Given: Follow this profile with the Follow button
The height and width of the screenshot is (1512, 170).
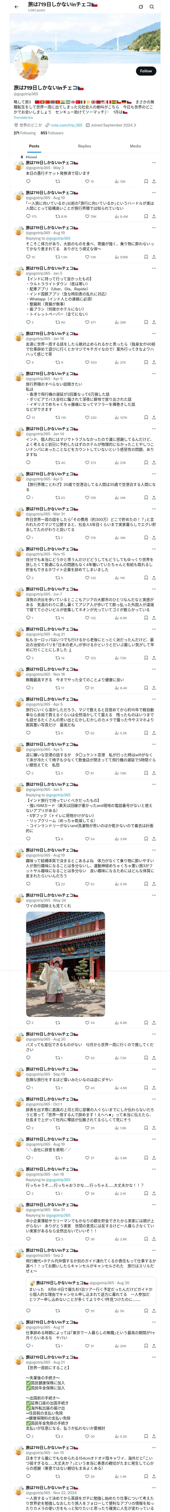Looking at the screenshot, I should [145, 71].
